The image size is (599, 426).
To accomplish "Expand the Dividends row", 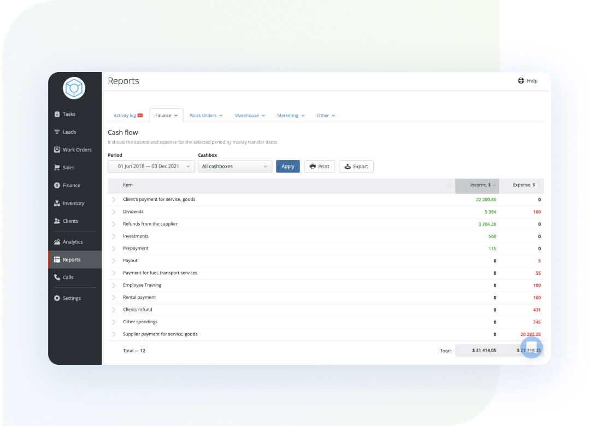I will (x=114, y=212).
